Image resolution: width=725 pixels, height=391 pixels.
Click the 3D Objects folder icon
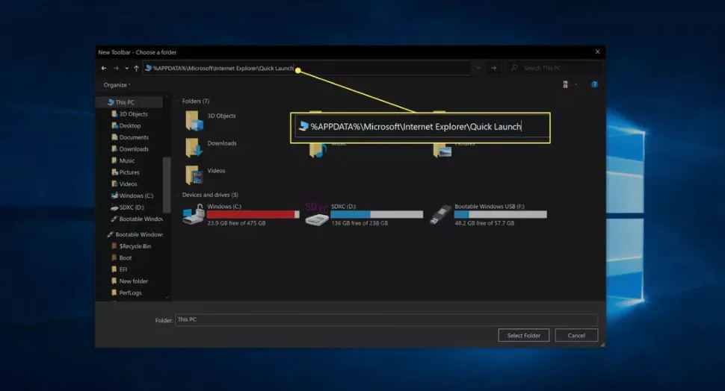(x=194, y=120)
